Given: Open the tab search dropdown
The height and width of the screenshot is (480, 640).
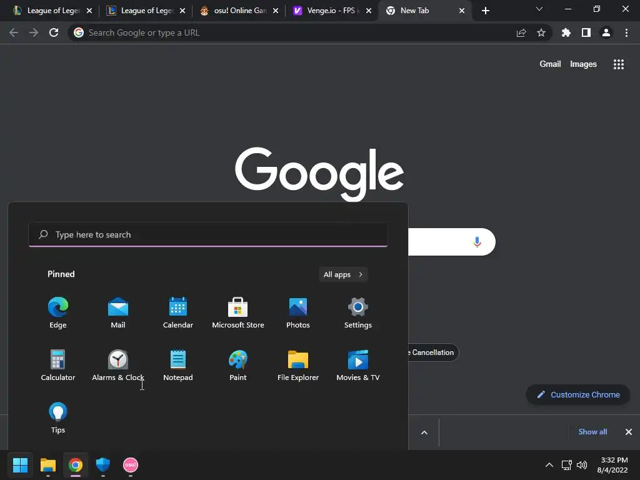Looking at the screenshot, I should (539, 9).
